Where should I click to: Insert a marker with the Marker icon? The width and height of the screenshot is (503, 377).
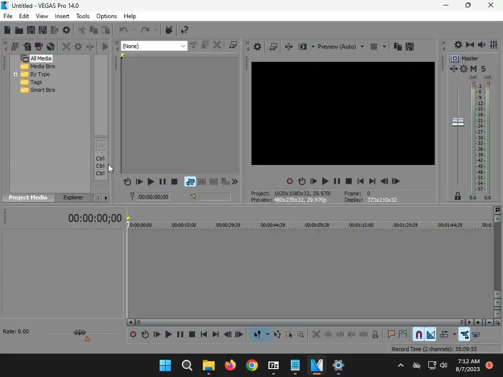pyautogui.click(x=391, y=335)
